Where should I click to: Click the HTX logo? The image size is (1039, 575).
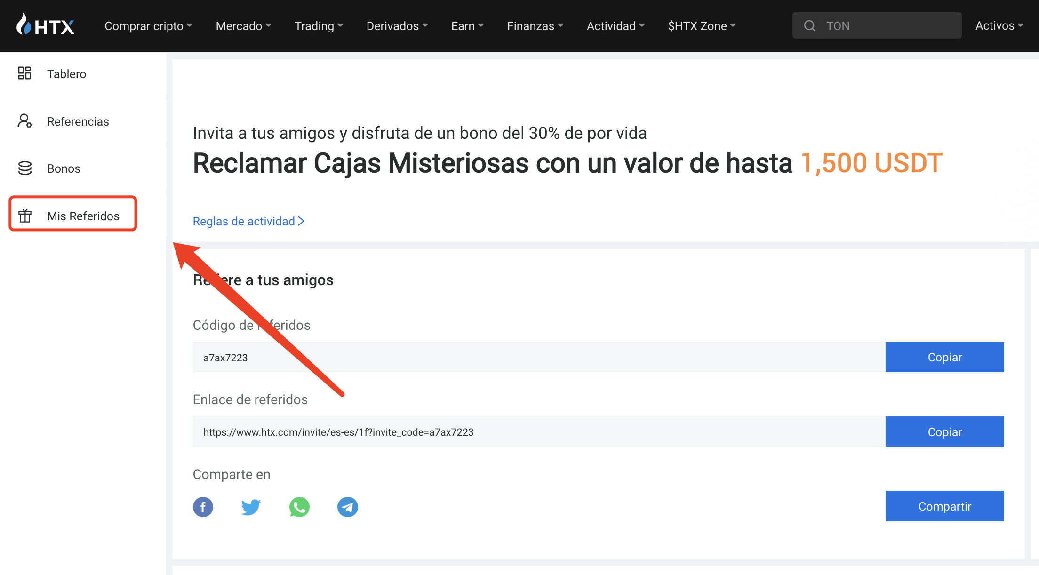pos(45,25)
